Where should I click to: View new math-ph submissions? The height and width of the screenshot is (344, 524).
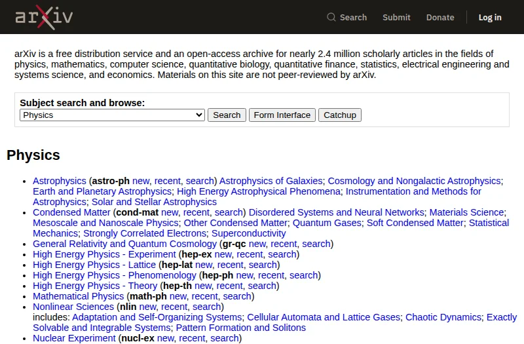(178, 296)
